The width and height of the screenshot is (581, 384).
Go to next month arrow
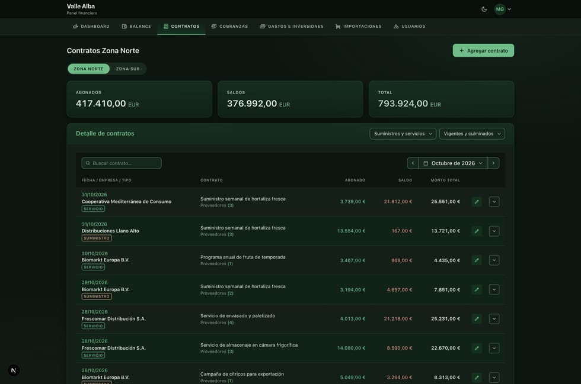coord(493,163)
